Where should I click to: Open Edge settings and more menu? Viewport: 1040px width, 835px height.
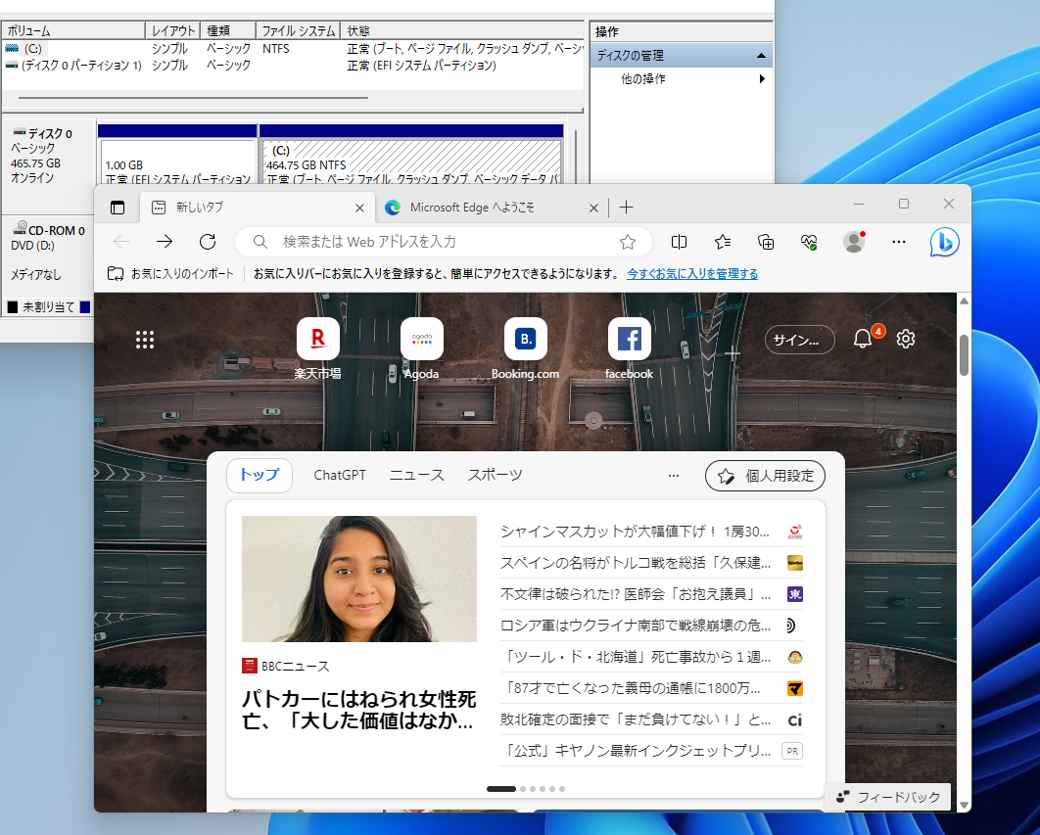click(x=899, y=242)
